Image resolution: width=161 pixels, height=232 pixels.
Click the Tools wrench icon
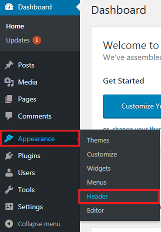coord(9,190)
